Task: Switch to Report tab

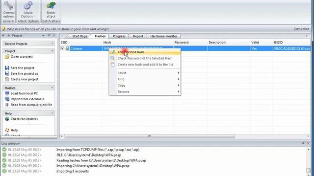Action: [x=138, y=36]
